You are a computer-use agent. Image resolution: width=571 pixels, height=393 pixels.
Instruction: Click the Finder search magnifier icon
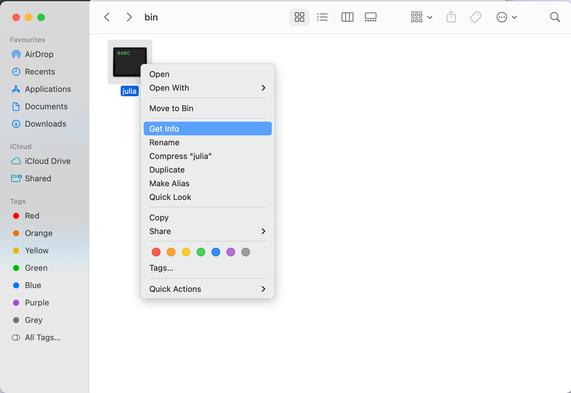tap(555, 17)
